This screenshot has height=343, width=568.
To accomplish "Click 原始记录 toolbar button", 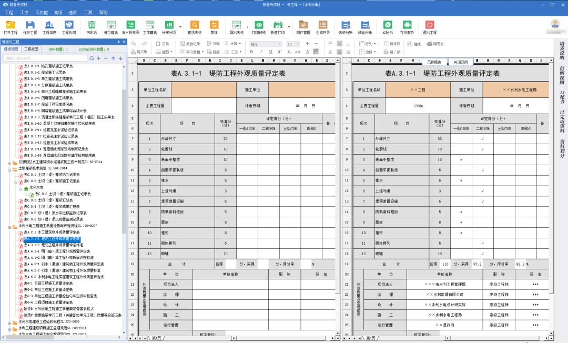I will click(x=190, y=44).
